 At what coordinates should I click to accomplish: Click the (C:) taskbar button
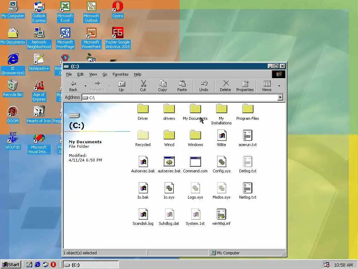pyautogui.click(x=91, y=265)
